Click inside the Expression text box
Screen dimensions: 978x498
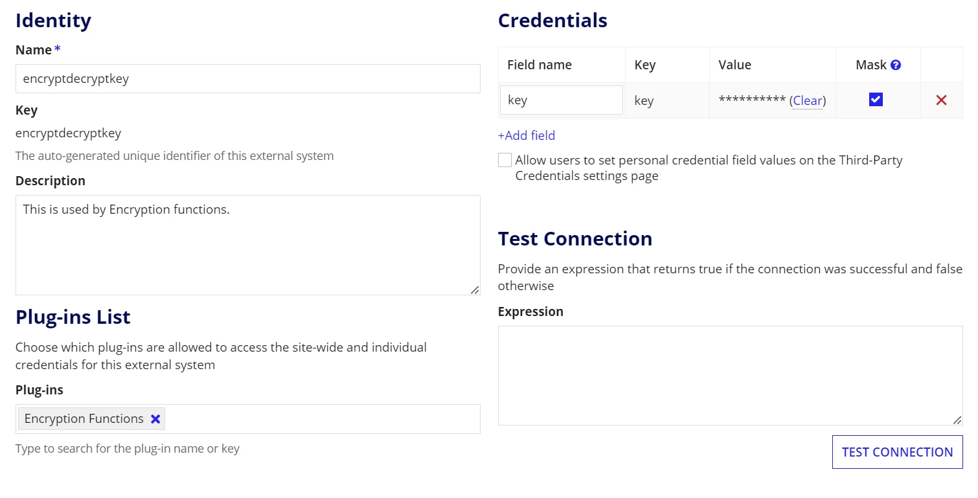click(730, 376)
